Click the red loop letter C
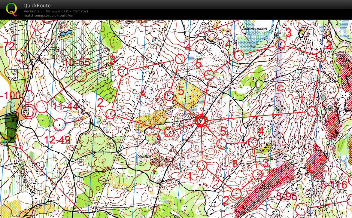The image size is (352, 218). click(280, 88)
